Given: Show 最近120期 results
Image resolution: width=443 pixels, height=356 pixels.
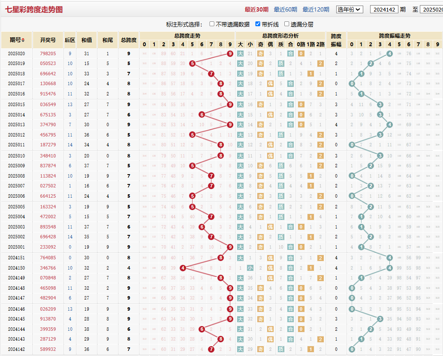Looking at the screenshot, I should click(x=316, y=9).
